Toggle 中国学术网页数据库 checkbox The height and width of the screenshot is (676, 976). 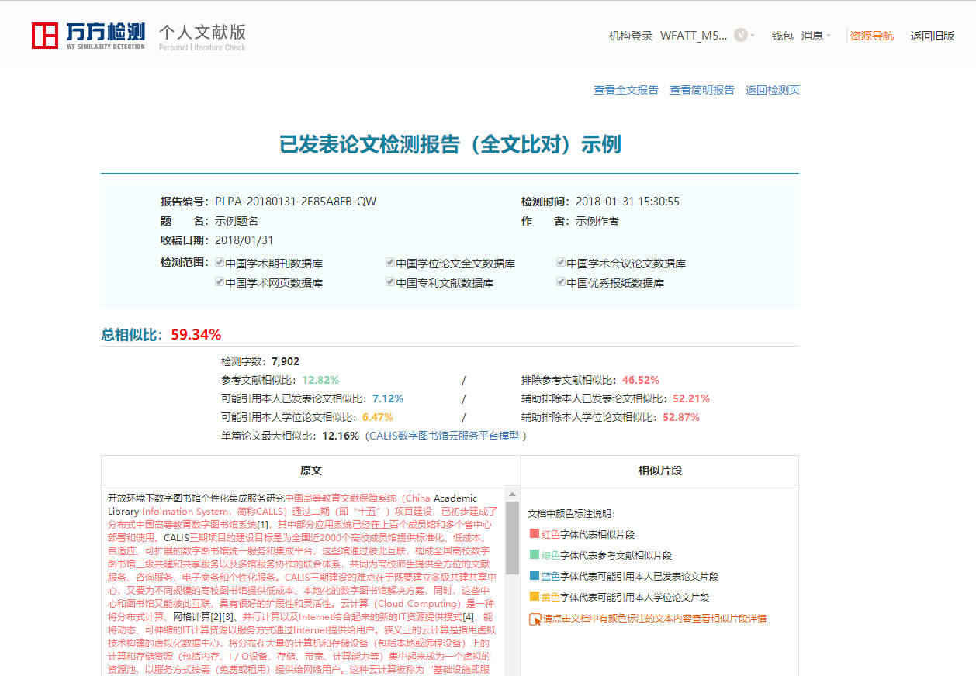click(220, 282)
